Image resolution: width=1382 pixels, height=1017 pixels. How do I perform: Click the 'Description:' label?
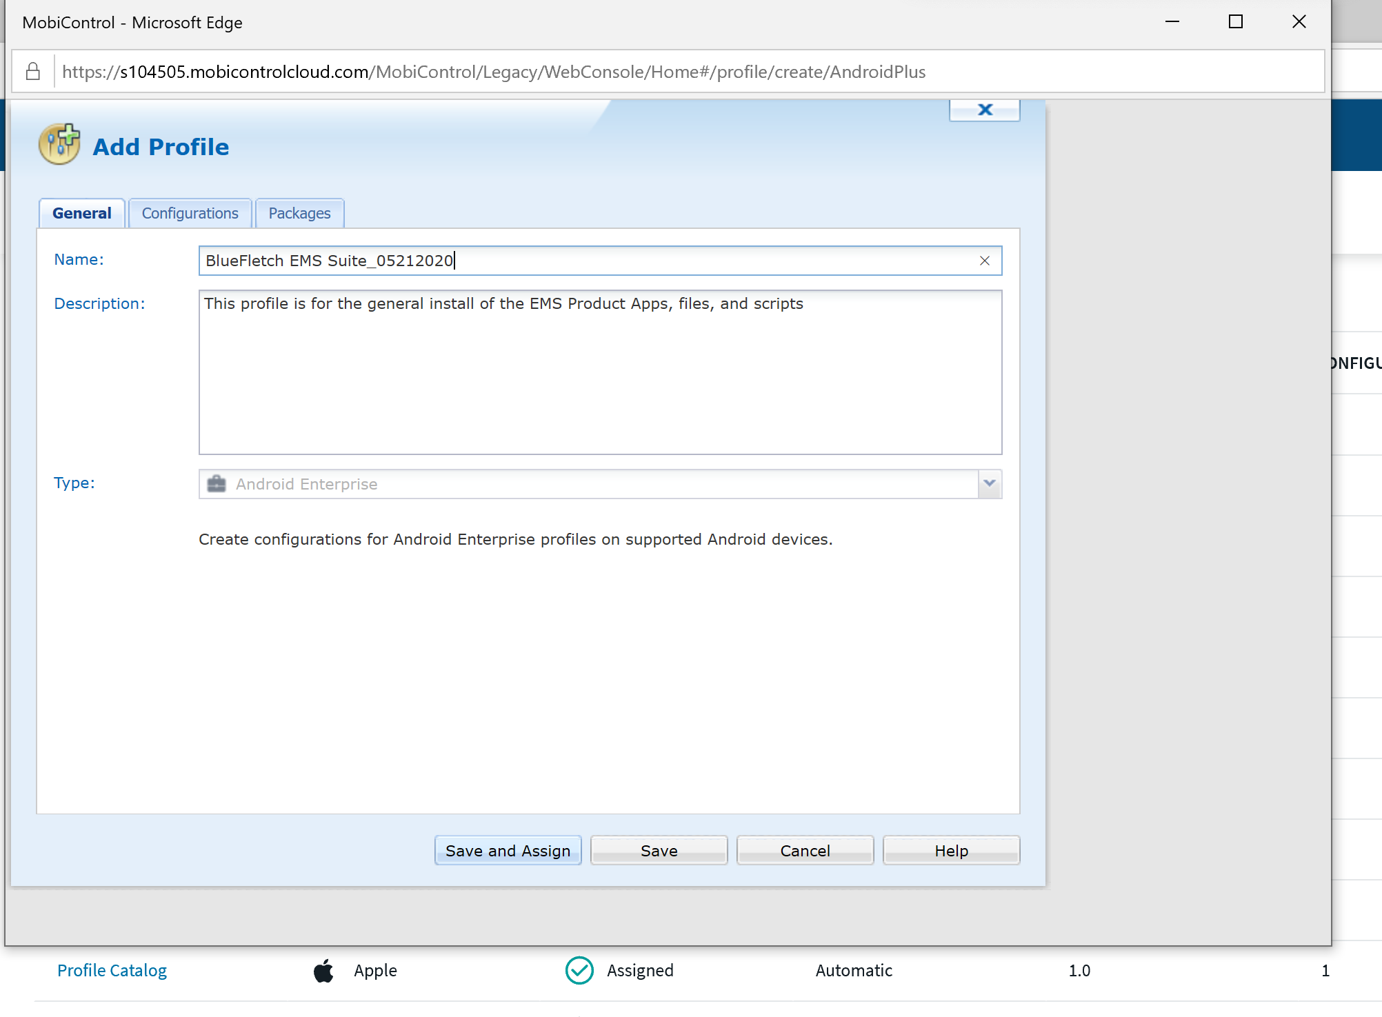point(100,303)
